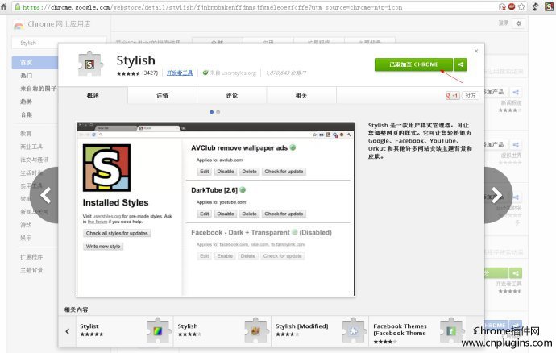Select the first blue carousel dot

point(211,112)
